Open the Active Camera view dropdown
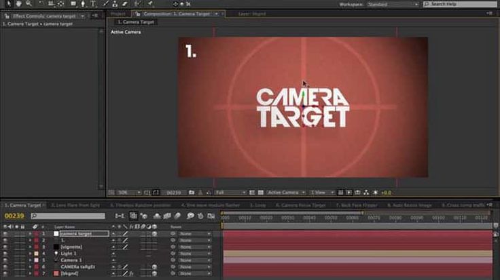 click(286, 193)
